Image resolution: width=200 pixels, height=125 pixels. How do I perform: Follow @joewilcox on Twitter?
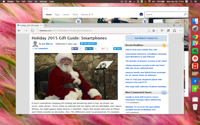tap(88, 44)
